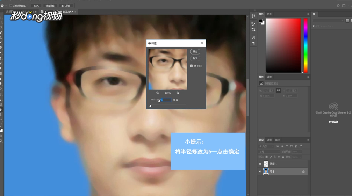352x196 pixels.
Task: Hide the 背景 layer
Action: pyautogui.click(x=260, y=172)
